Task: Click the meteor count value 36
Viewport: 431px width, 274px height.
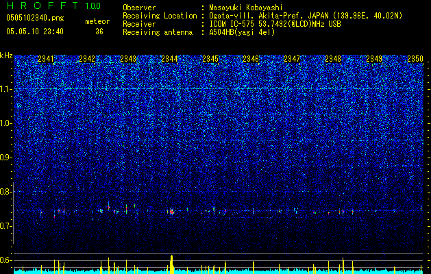Action: click(x=99, y=32)
